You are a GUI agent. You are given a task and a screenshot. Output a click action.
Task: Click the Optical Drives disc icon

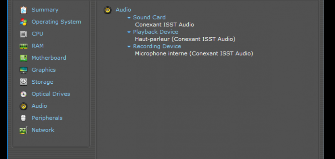point(23,94)
